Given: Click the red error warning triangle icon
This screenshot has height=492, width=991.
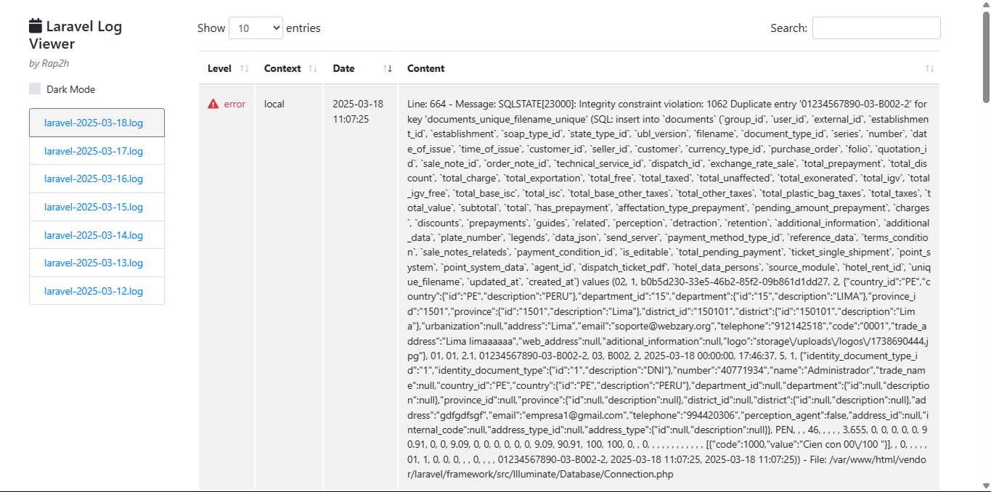Looking at the screenshot, I should (212, 103).
